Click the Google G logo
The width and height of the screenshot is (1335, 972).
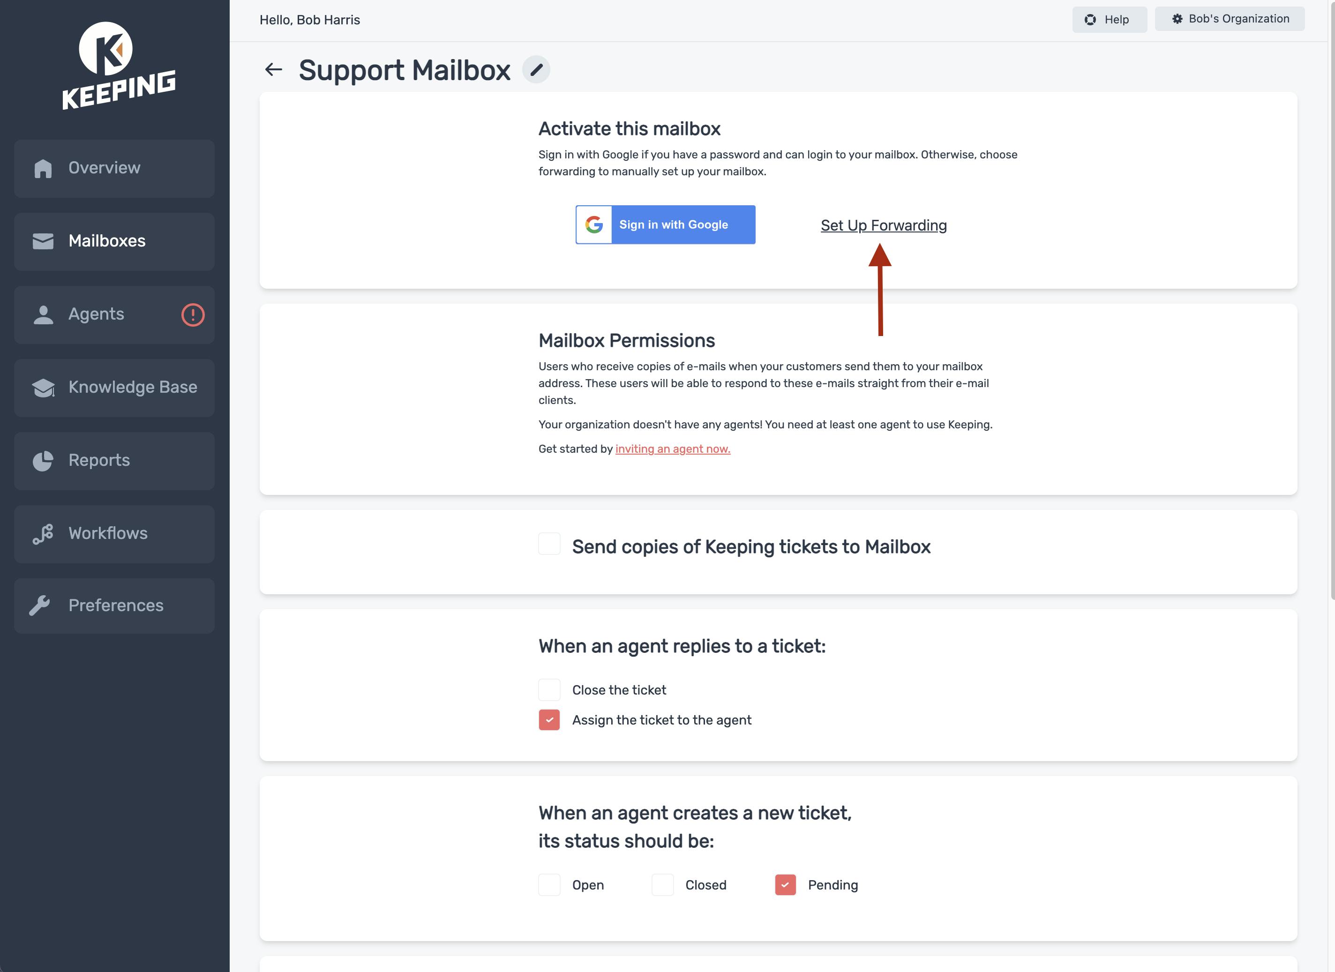tap(594, 225)
